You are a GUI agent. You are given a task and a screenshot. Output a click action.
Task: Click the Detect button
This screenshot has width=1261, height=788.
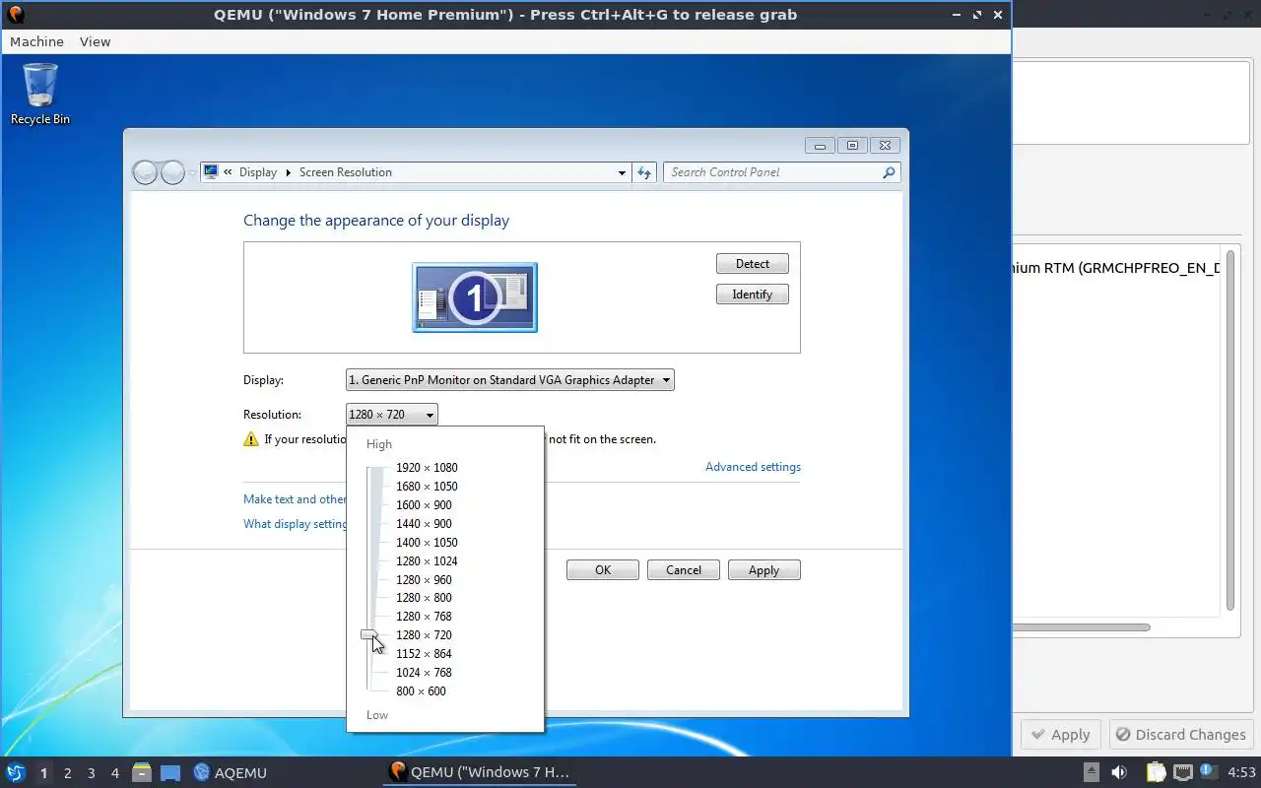(x=753, y=264)
